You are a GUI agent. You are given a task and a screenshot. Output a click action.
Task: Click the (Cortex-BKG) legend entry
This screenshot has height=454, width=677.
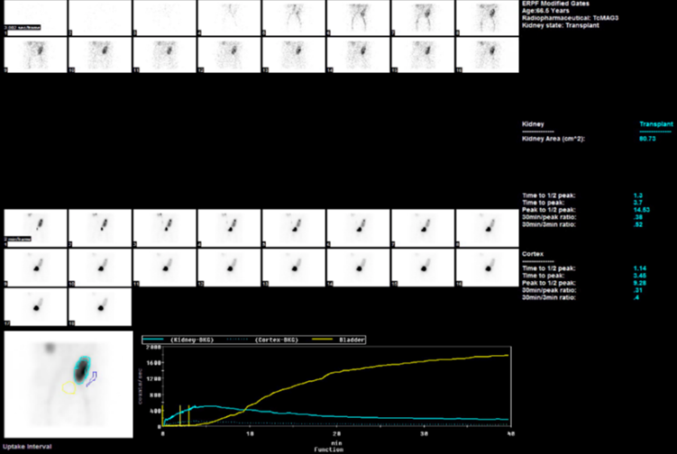[x=263, y=340]
